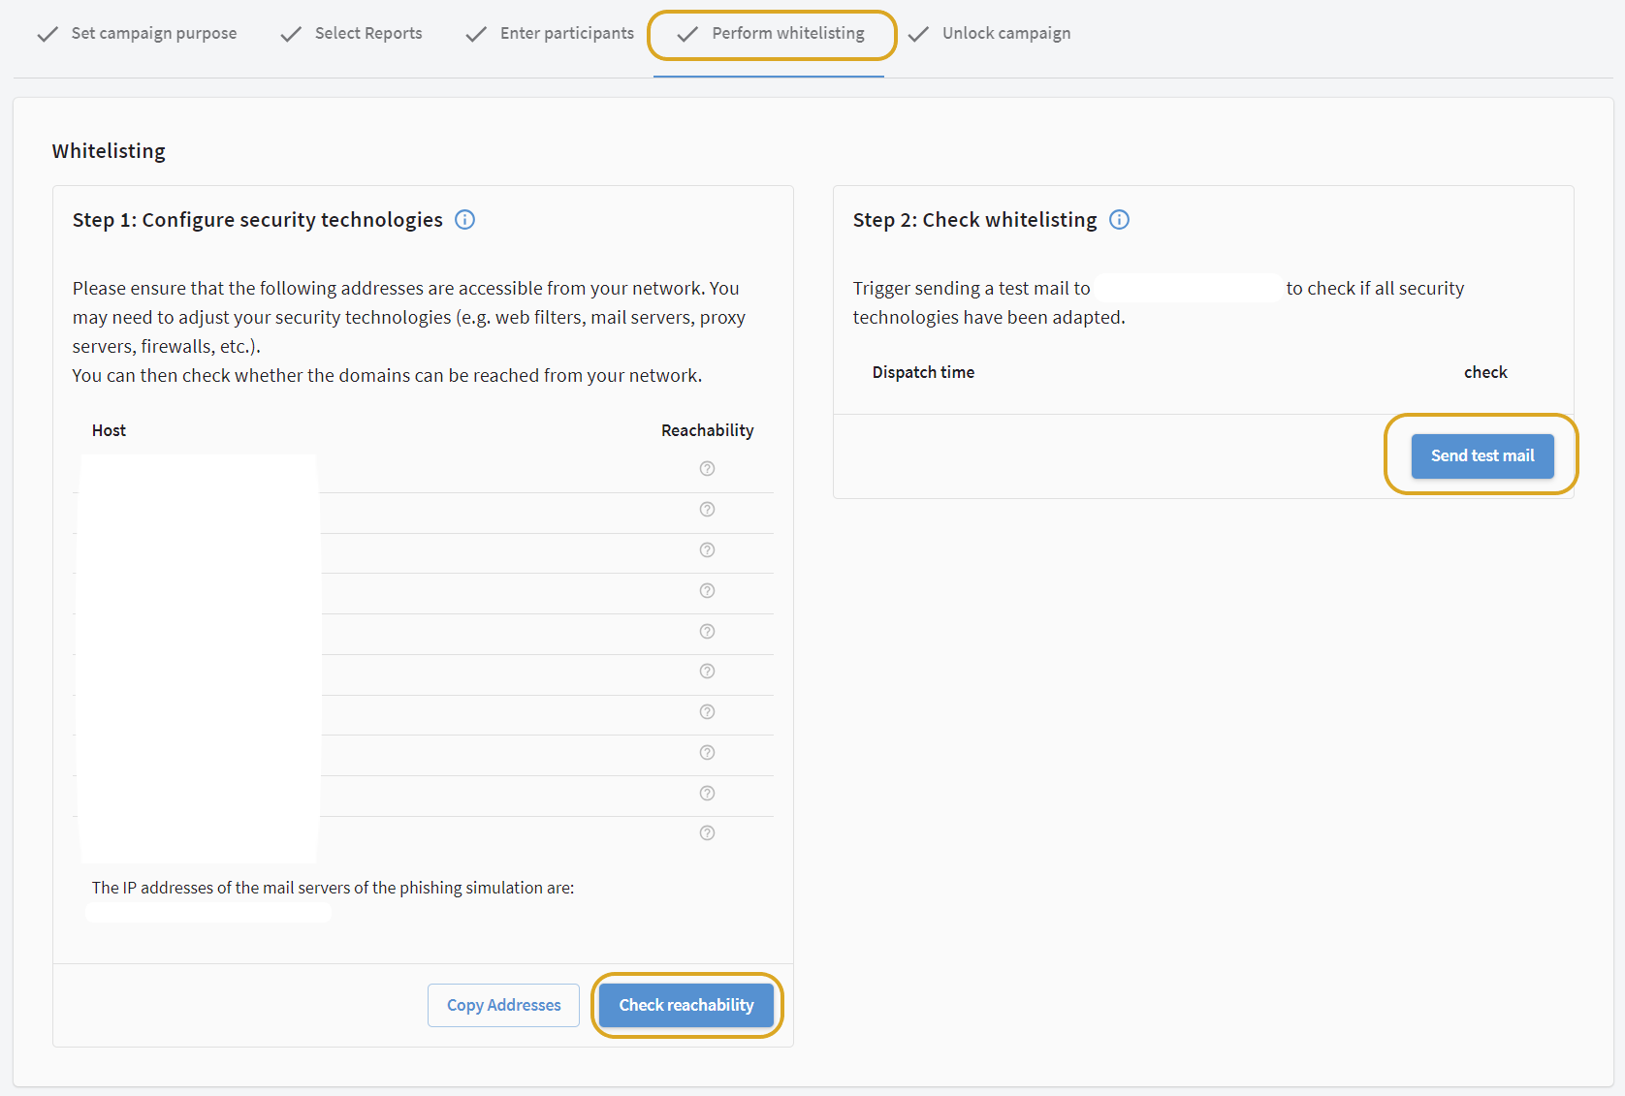Click fourth row reachability question-mark icon
Screen dimensions: 1625x1096
(x=707, y=591)
